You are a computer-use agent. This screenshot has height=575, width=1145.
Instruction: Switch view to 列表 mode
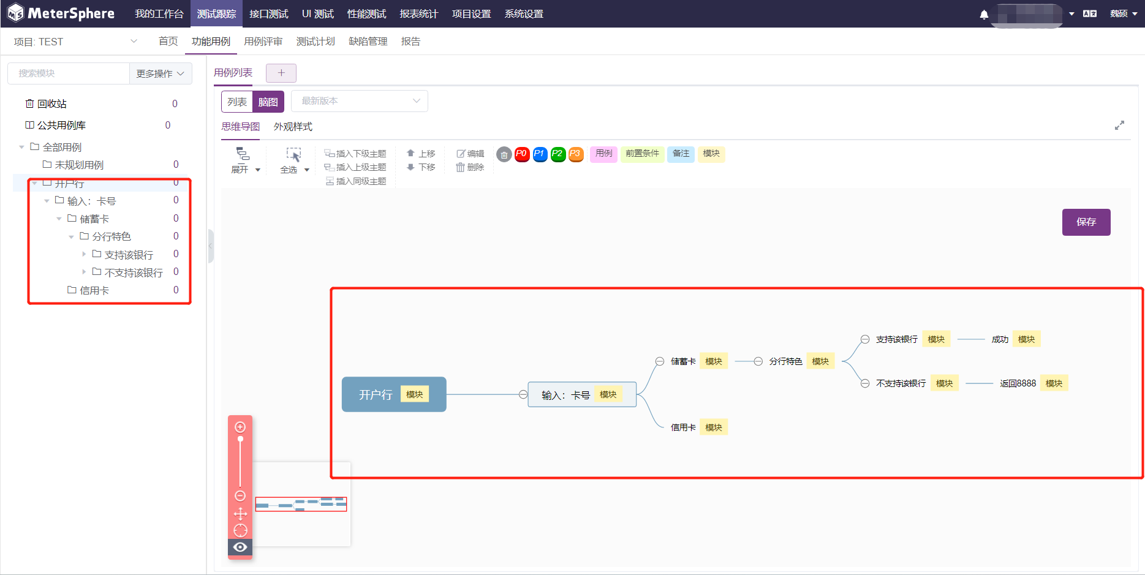pos(236,101)
